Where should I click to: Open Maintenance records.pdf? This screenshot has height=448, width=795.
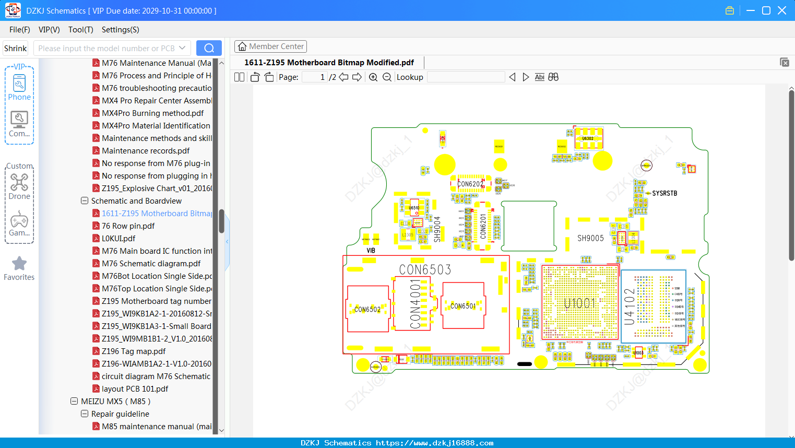146,151
